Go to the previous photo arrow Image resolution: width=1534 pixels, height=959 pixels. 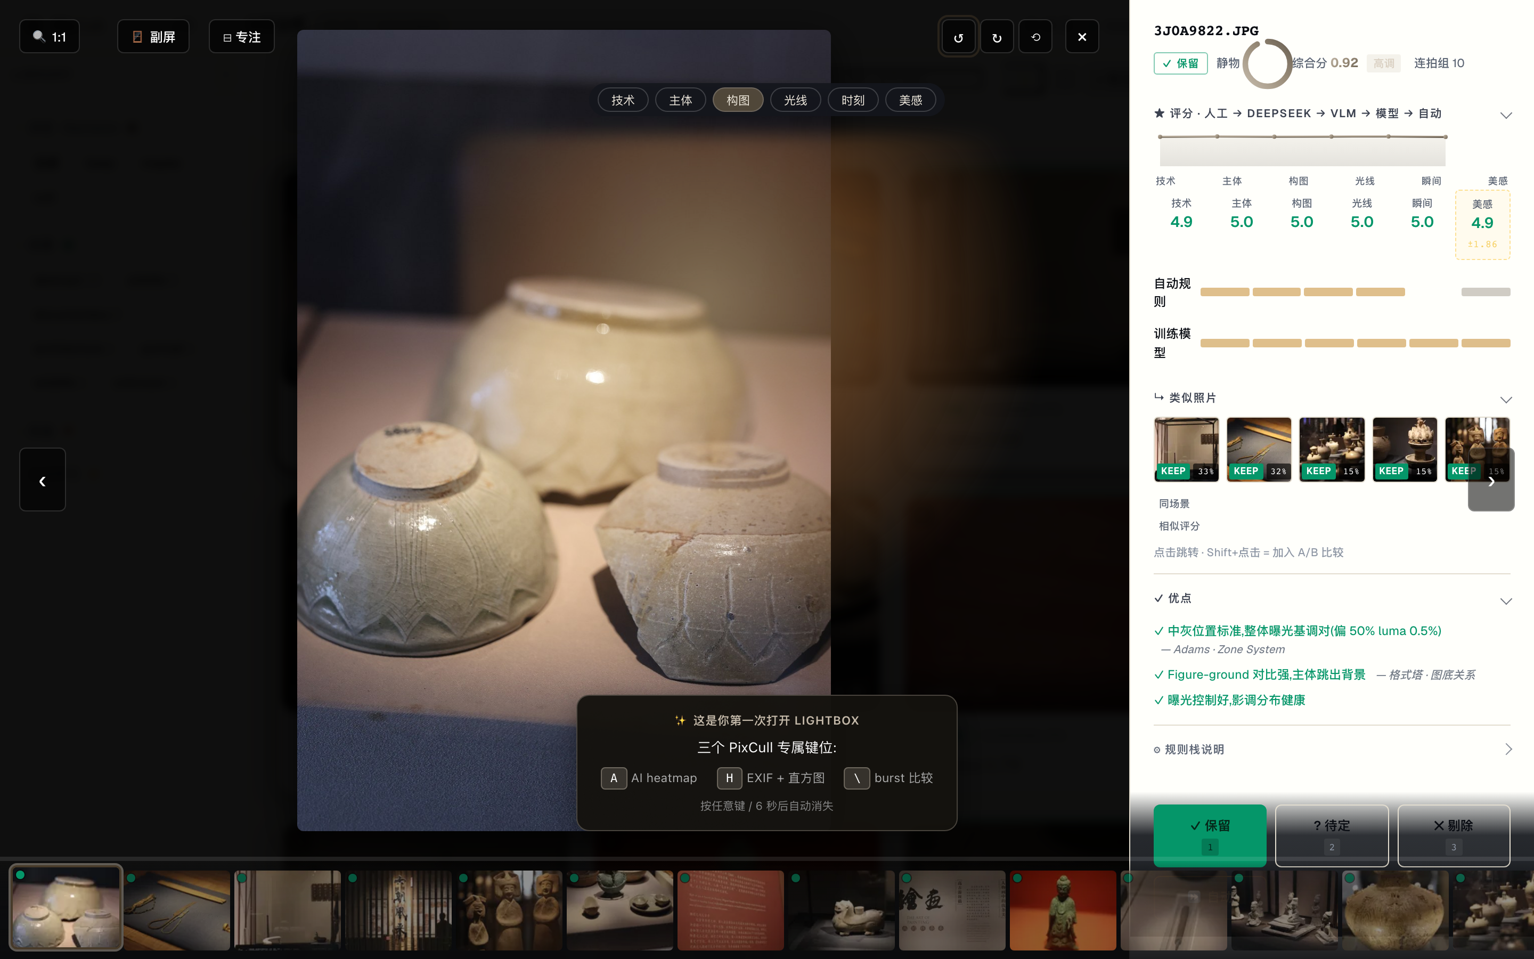click(x=43, y=480)
